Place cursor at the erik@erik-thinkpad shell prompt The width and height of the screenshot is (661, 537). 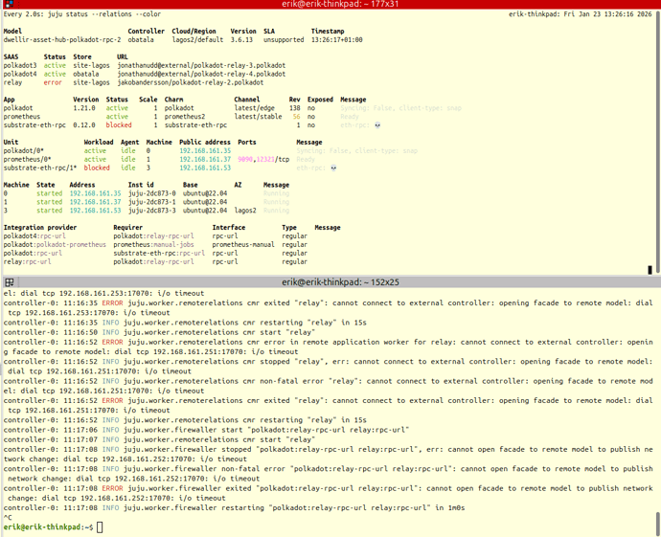(100, 526)
